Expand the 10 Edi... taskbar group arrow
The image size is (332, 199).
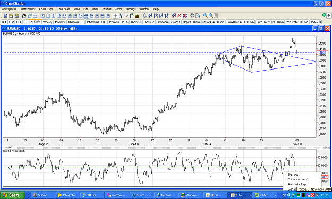click(x=103, y=195)
